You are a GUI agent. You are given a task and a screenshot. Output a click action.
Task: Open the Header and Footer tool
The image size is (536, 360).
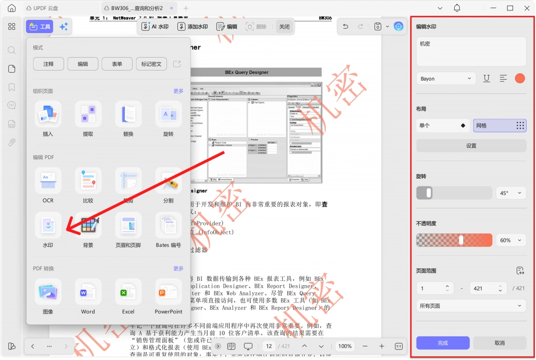tap(128, 231)
